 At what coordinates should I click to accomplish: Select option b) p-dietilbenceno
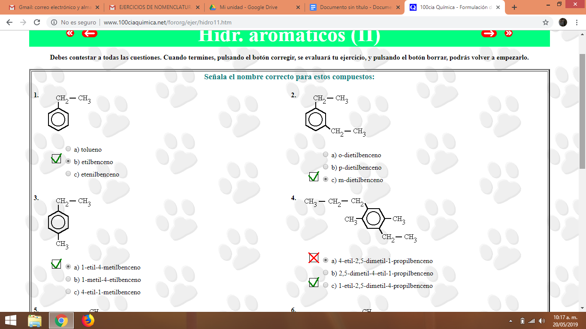(326, 167)
